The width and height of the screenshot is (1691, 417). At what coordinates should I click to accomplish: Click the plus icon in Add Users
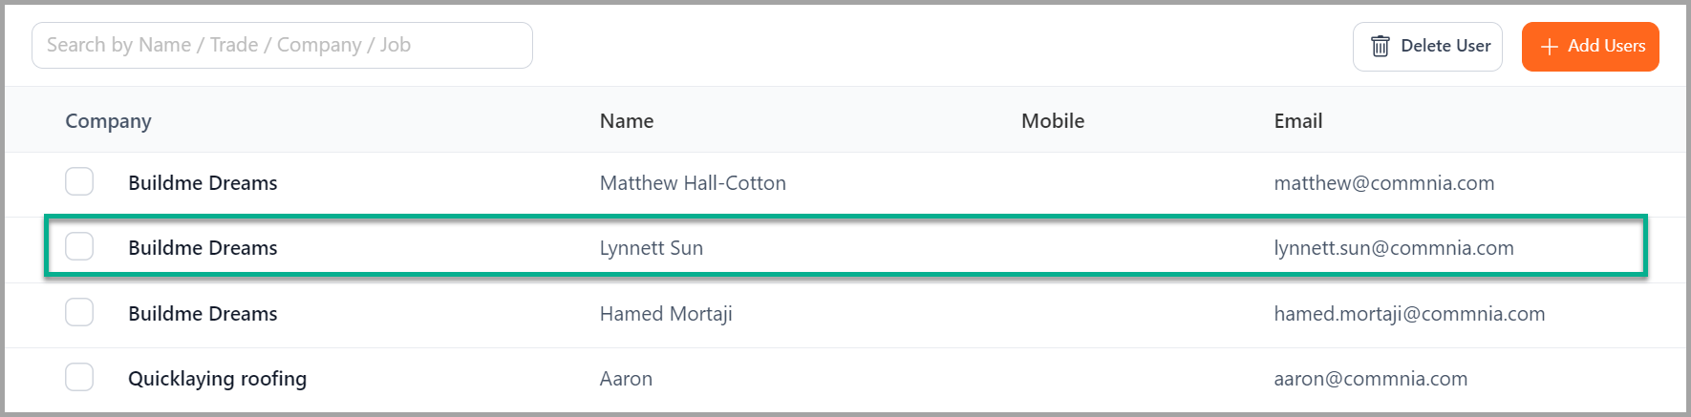point(1549,47)
